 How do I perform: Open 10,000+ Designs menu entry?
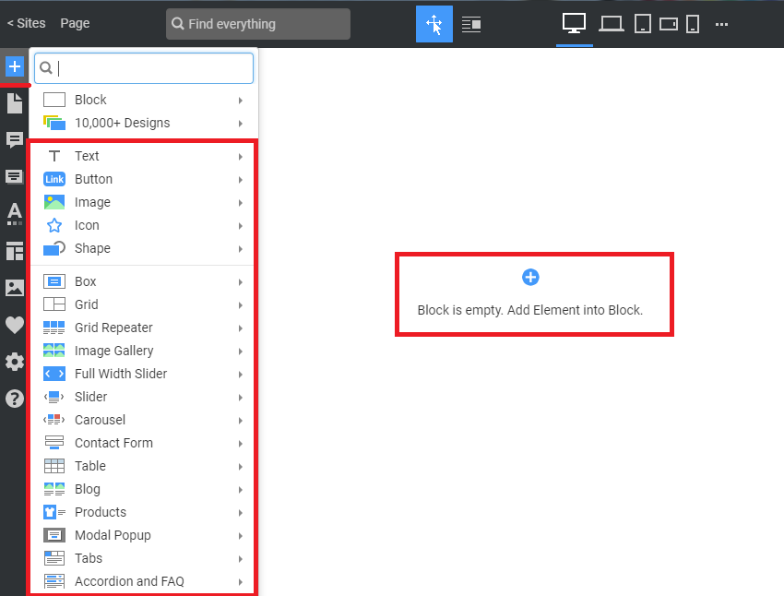(x=144, y=123)
